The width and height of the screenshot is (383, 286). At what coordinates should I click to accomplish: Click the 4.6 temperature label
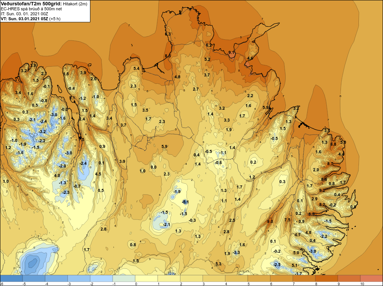[x=250, y=58]
